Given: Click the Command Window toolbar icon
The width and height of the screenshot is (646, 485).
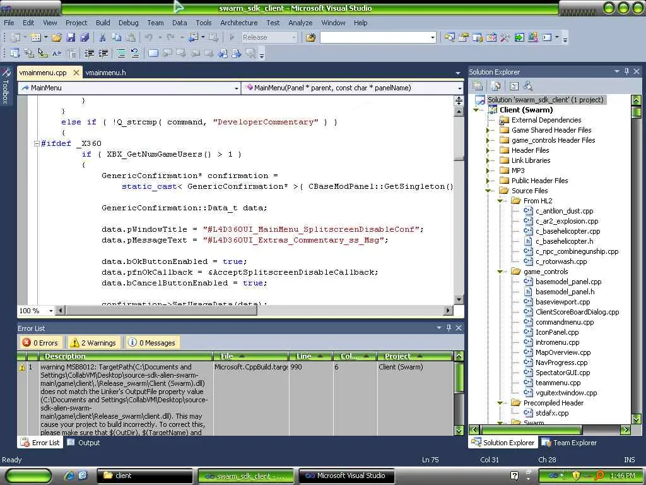Looking at the screenshot, I should [547, 37].
